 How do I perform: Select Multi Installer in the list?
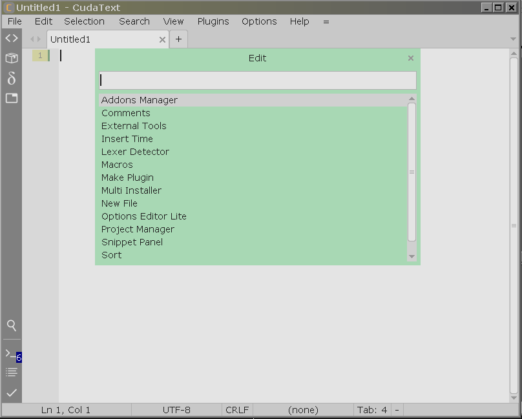[253, 190]
